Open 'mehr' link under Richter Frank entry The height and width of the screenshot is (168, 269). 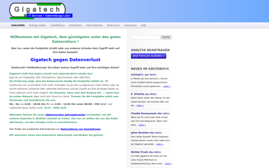169,164
